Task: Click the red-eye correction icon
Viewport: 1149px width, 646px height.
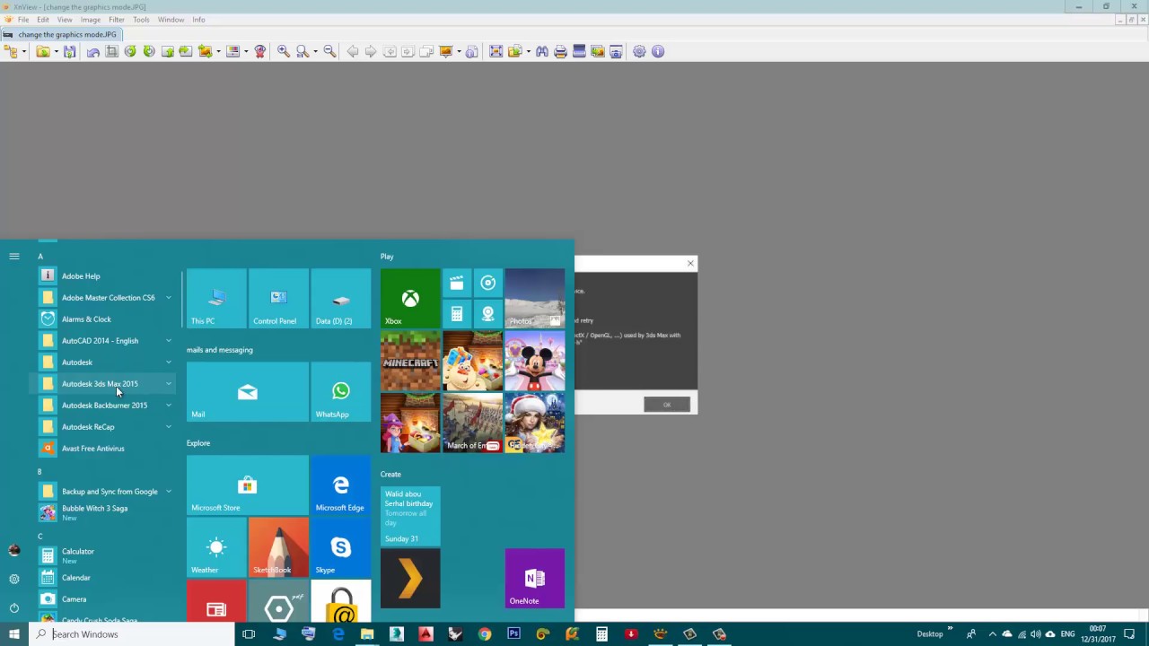Action: click(260, 52)
